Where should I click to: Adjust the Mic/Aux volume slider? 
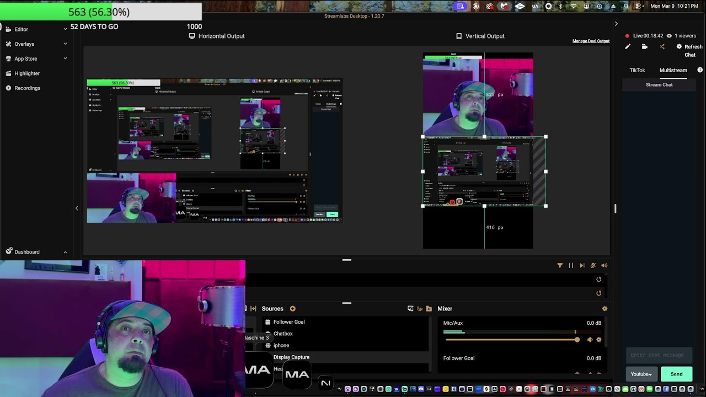[511, 340]
